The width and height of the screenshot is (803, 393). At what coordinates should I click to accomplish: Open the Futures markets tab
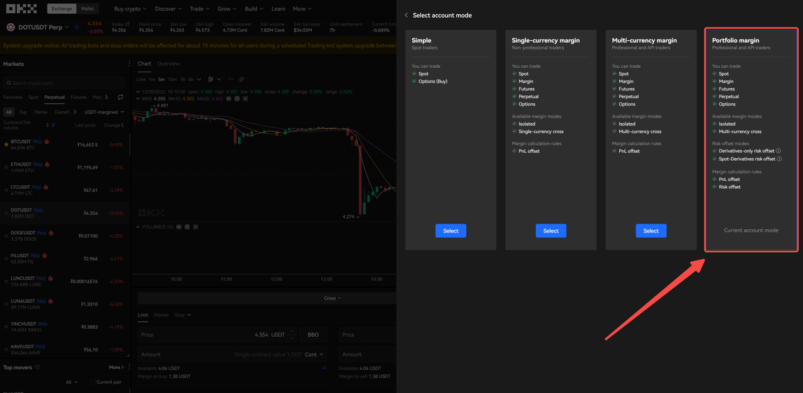78,97
